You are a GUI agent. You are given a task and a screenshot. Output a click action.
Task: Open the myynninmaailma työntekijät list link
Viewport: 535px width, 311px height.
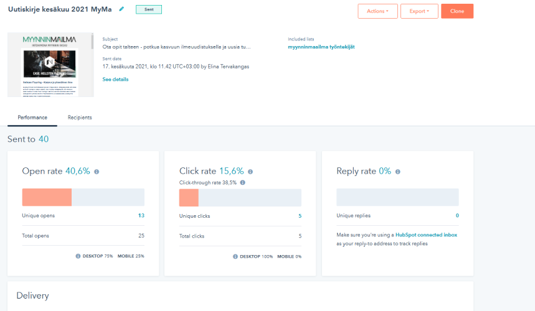click(x=321, y=47)
